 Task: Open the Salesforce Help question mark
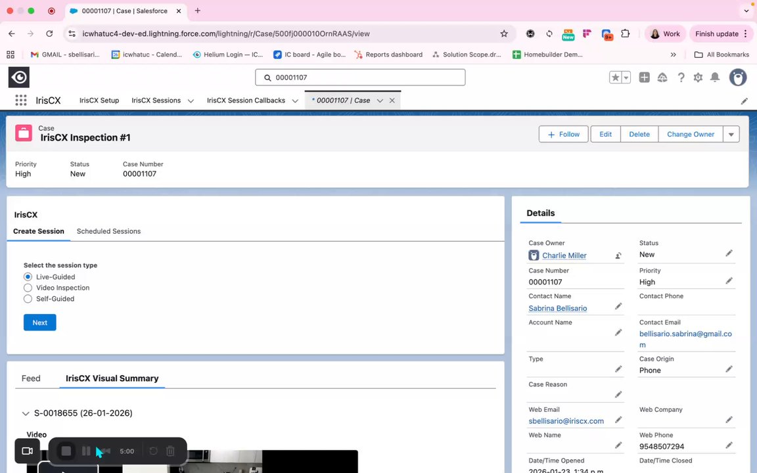coord(681,78)
